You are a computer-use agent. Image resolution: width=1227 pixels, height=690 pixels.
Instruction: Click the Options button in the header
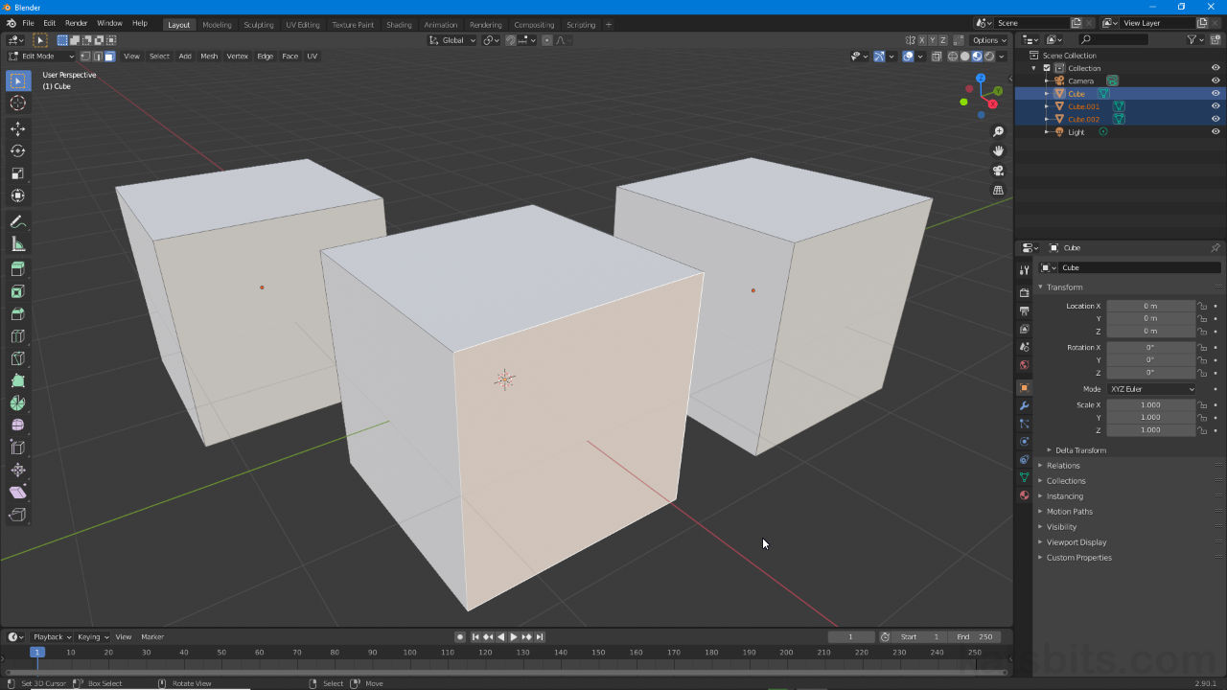[988, 40]
